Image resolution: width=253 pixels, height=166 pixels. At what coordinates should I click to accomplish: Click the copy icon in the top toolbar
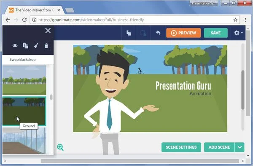(129, 33)
